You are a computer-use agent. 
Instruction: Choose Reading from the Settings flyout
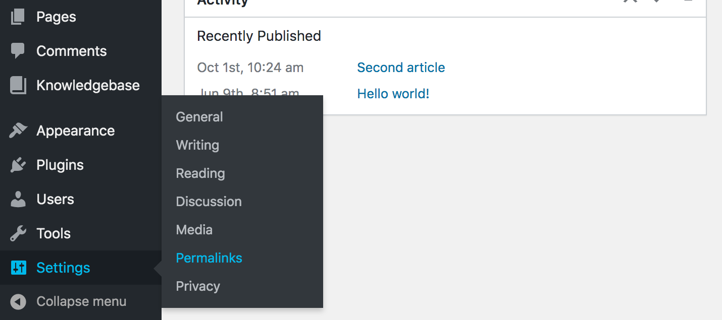click(200, 173)
